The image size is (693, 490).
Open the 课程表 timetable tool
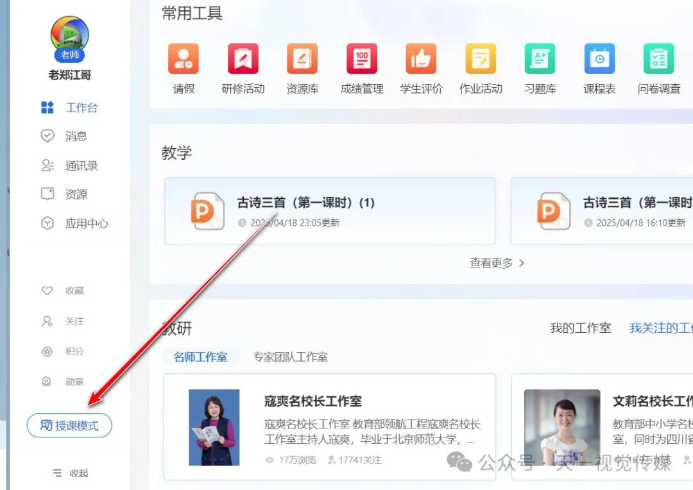click(x=599, y=69)
